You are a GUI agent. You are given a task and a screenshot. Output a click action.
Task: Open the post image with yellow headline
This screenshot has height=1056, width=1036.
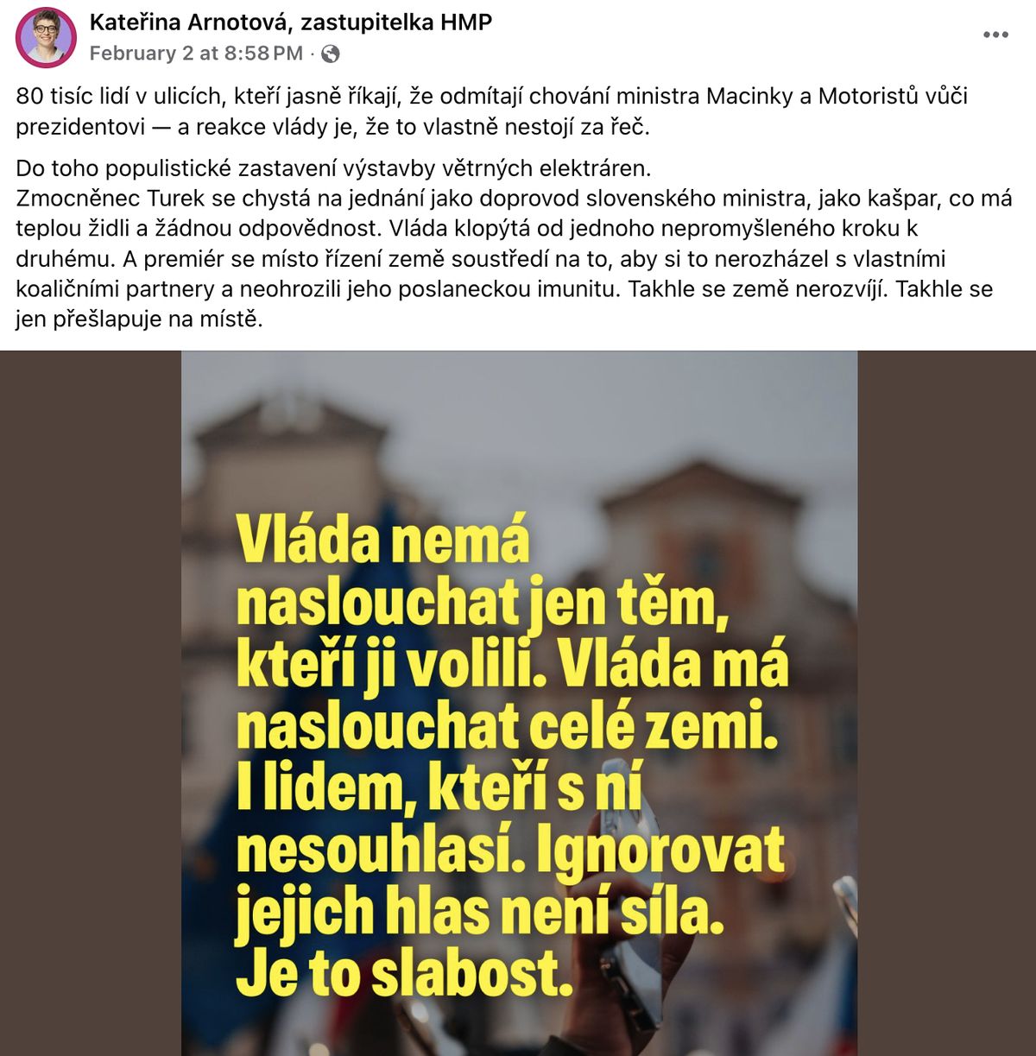pos(519,703)
